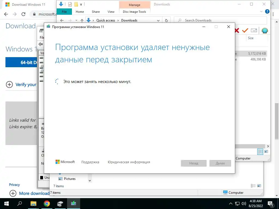Click the blue down-arrow icon in Explorer quick access toolbar
The height and width of the screenshot is (209, 279).
[x=61, y=4]
